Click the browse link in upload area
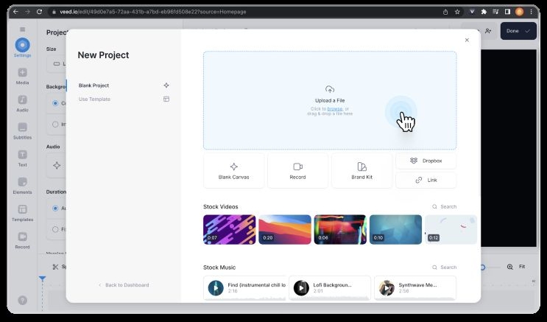This screenshot has height=322, width=547. pyautogui.click(x=335, y=109)
